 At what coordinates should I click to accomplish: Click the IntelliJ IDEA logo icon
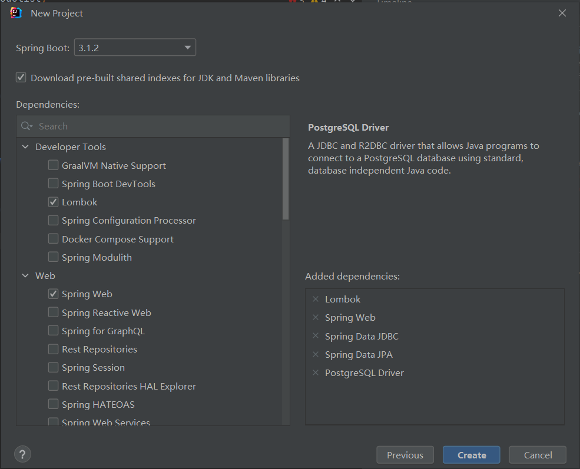pos(15,13)
